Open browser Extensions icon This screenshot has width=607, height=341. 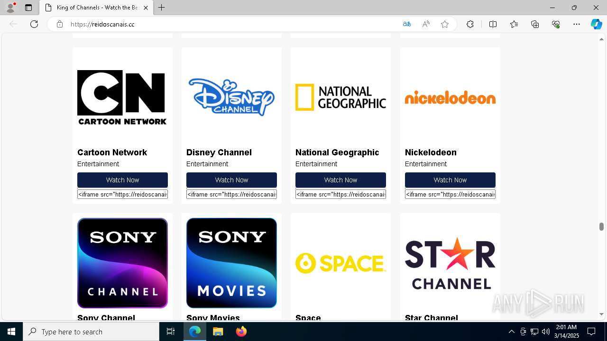point(470,24)
